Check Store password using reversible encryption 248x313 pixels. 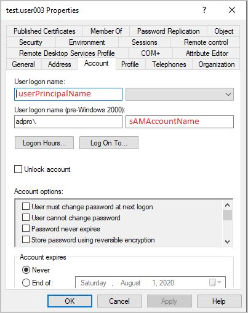(x=26, y=239)
